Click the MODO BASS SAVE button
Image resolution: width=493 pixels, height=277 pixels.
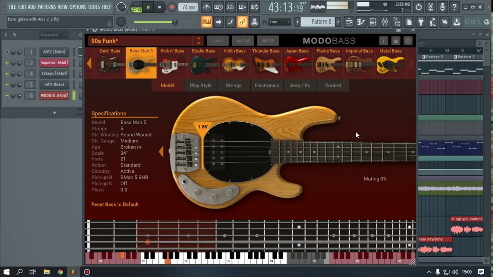tap(218, 41)
